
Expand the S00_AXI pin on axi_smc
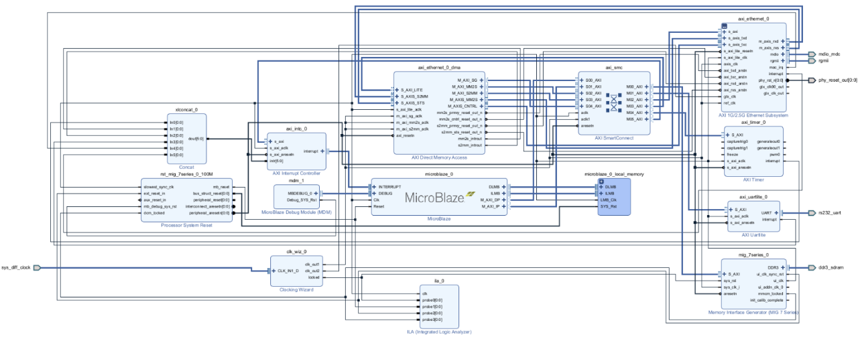pyautogui.click(x=580, y=80)
